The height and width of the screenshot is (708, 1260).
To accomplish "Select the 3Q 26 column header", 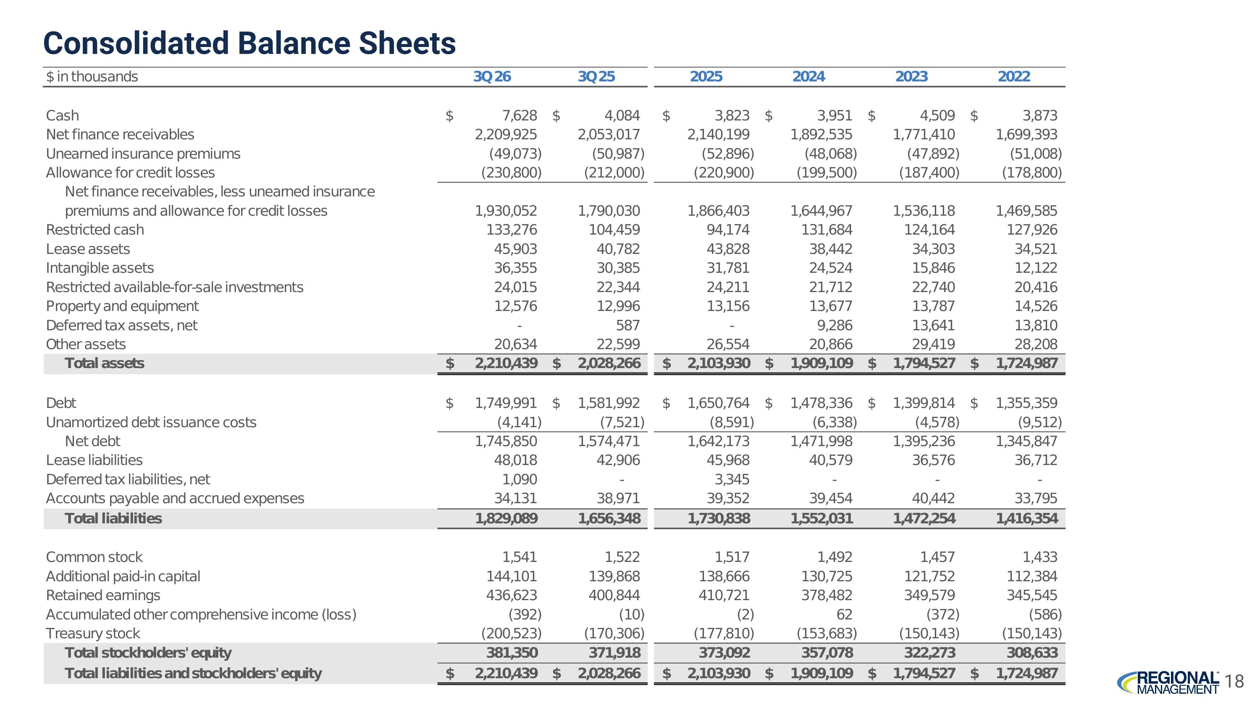I will (x=492, y=77).
